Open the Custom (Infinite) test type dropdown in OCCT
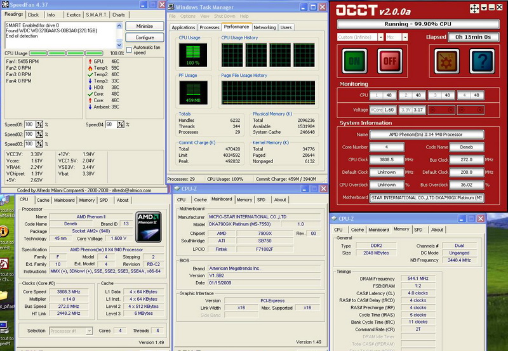Screen dimensions: 508x351 point(380,37)
